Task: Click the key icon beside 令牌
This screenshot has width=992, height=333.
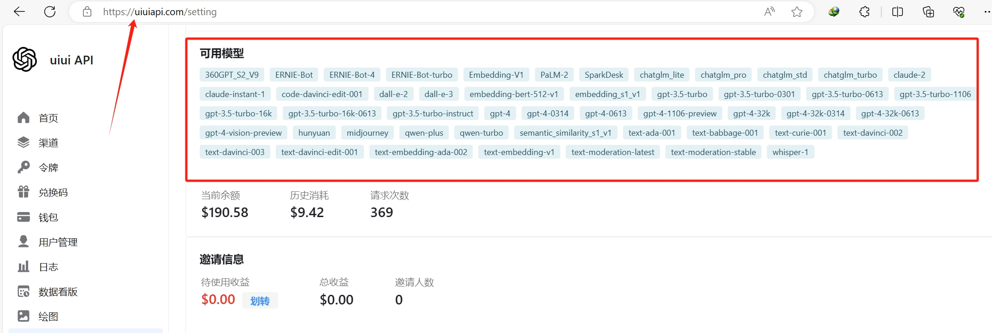Action: [x=24, y=167]
